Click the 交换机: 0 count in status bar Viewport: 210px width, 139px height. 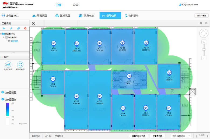pyautogui.click(x=59, y=136)
